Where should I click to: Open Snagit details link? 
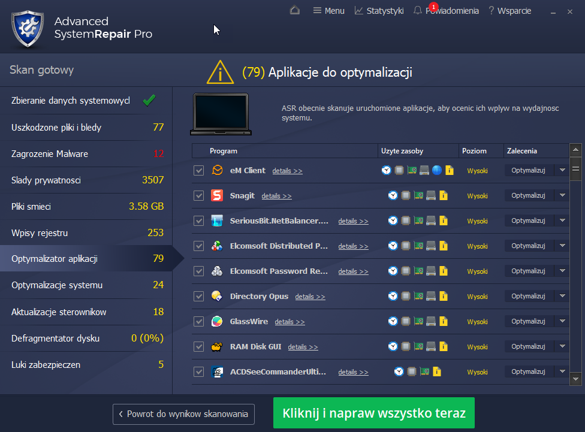(276, 196)
